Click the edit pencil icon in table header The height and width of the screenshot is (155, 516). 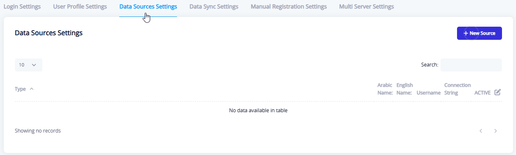(498, 92)
